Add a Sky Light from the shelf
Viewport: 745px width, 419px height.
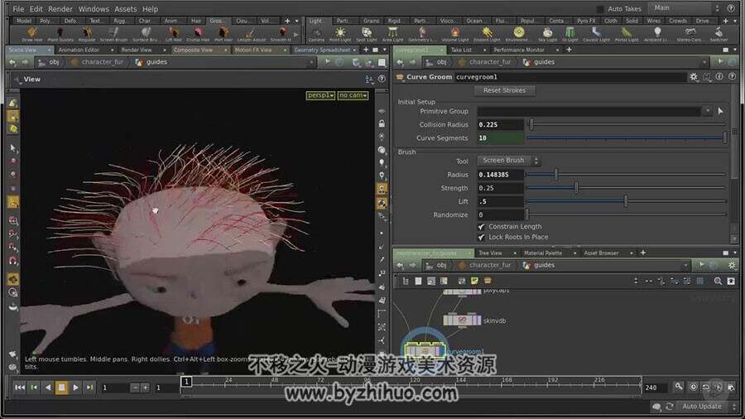point(547,34)
